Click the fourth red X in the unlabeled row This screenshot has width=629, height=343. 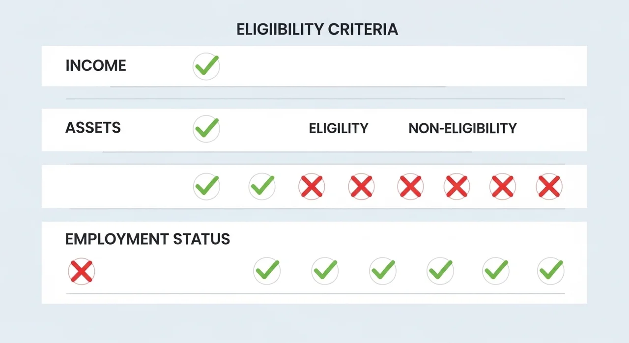pos(457,186)
